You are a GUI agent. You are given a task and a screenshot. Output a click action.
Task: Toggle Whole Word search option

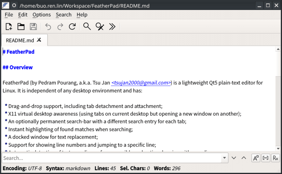click(x=265, y=158)
